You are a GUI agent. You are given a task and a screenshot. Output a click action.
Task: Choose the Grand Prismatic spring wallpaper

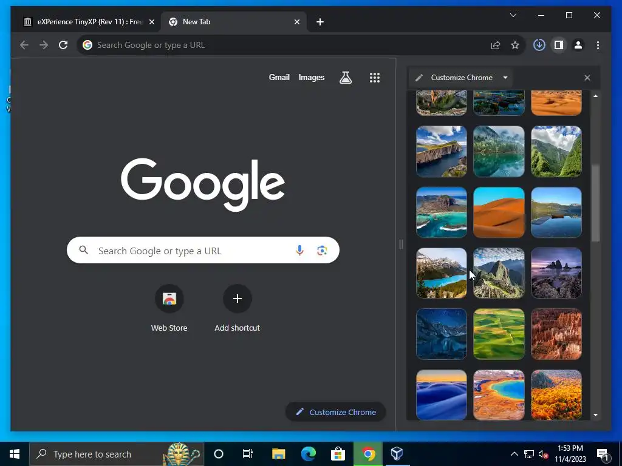[499, 394]
